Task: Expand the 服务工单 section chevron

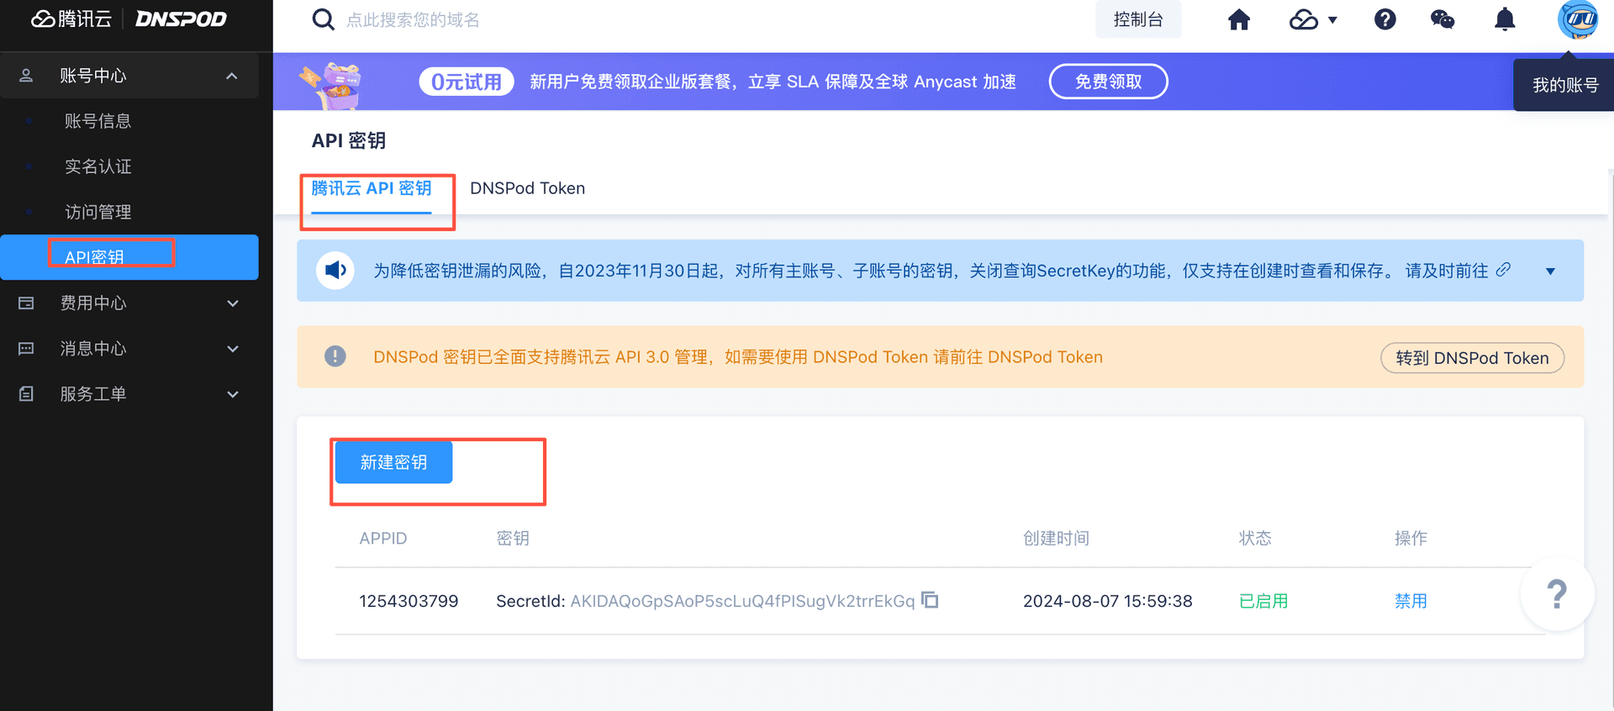Action: (233, 394)
